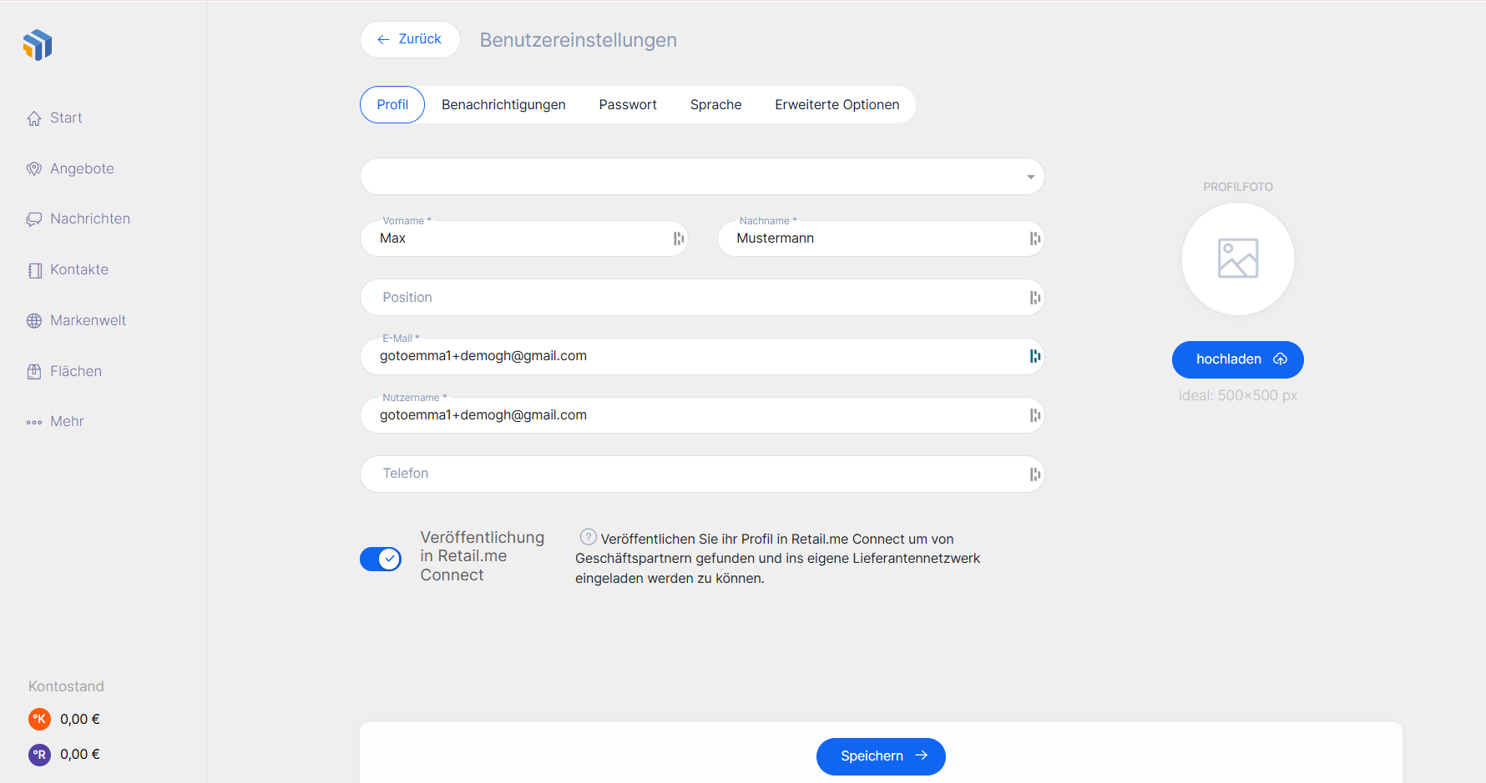Open the Erweiterte Optionen tab

tap(837, 105)
